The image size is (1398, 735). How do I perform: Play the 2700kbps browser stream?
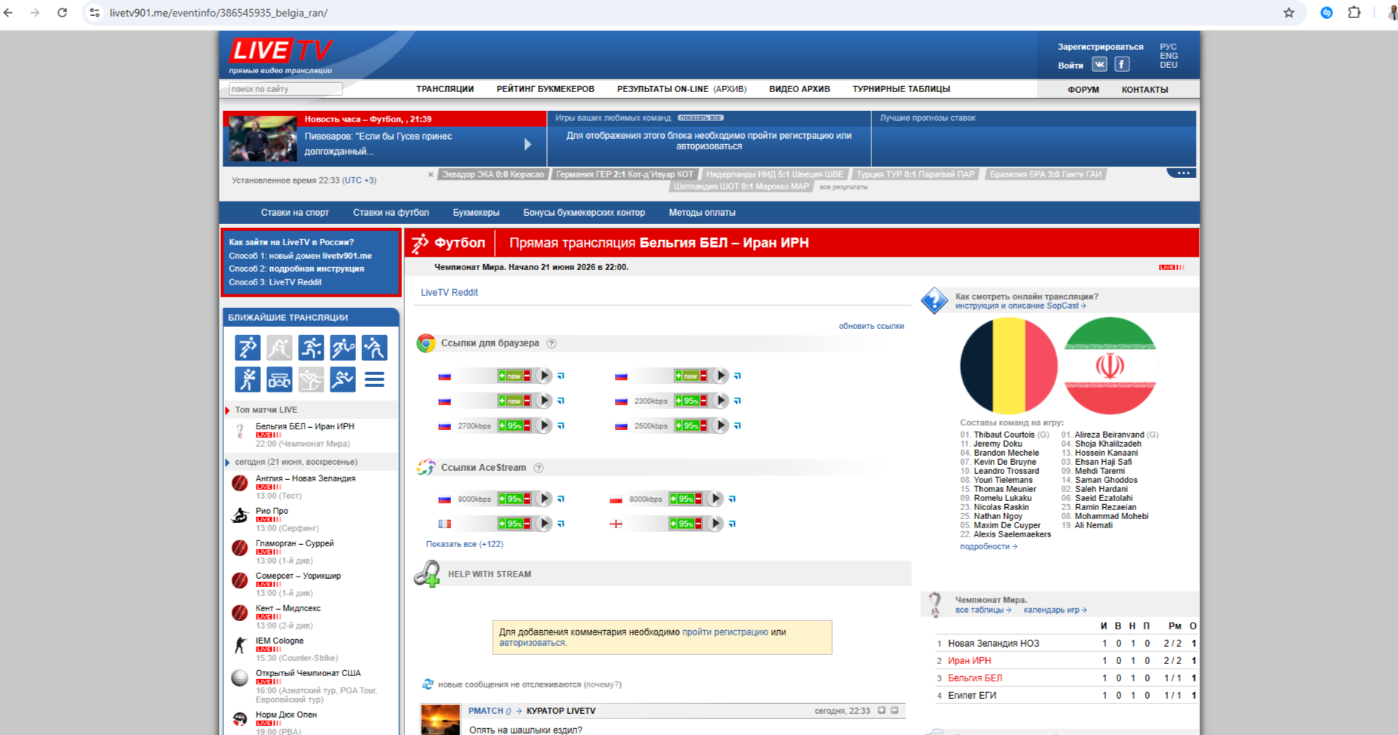[x=543, y=426]
